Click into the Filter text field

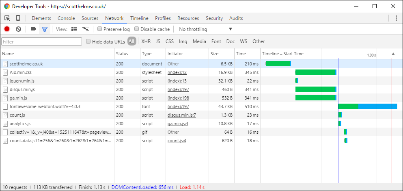(x=42, y=41)
